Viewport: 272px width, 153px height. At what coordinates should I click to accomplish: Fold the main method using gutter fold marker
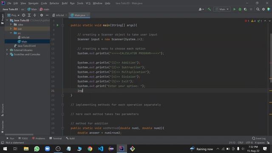pyautogui.click(x=63, y=25)
